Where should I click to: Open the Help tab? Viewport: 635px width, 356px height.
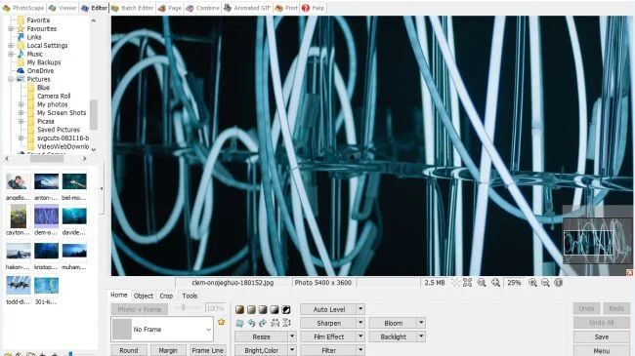(x=313, y=8)
